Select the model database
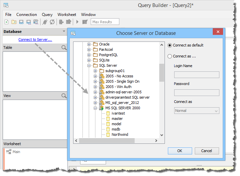 pos(116,124)
